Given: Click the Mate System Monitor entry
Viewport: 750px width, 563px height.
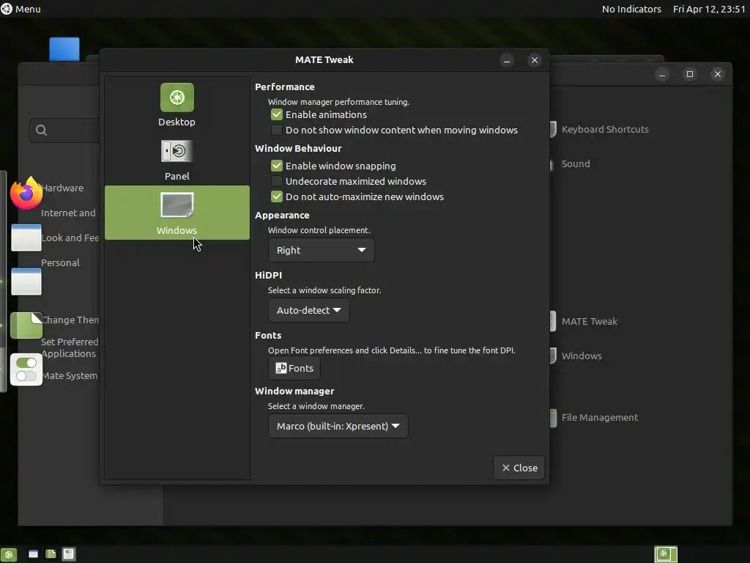Looking at the screenshot, I should [70, 376].
